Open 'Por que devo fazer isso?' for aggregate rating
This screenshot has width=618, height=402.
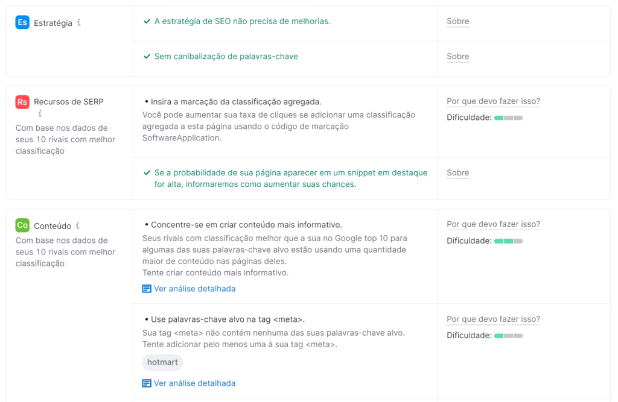coord(493,101)
